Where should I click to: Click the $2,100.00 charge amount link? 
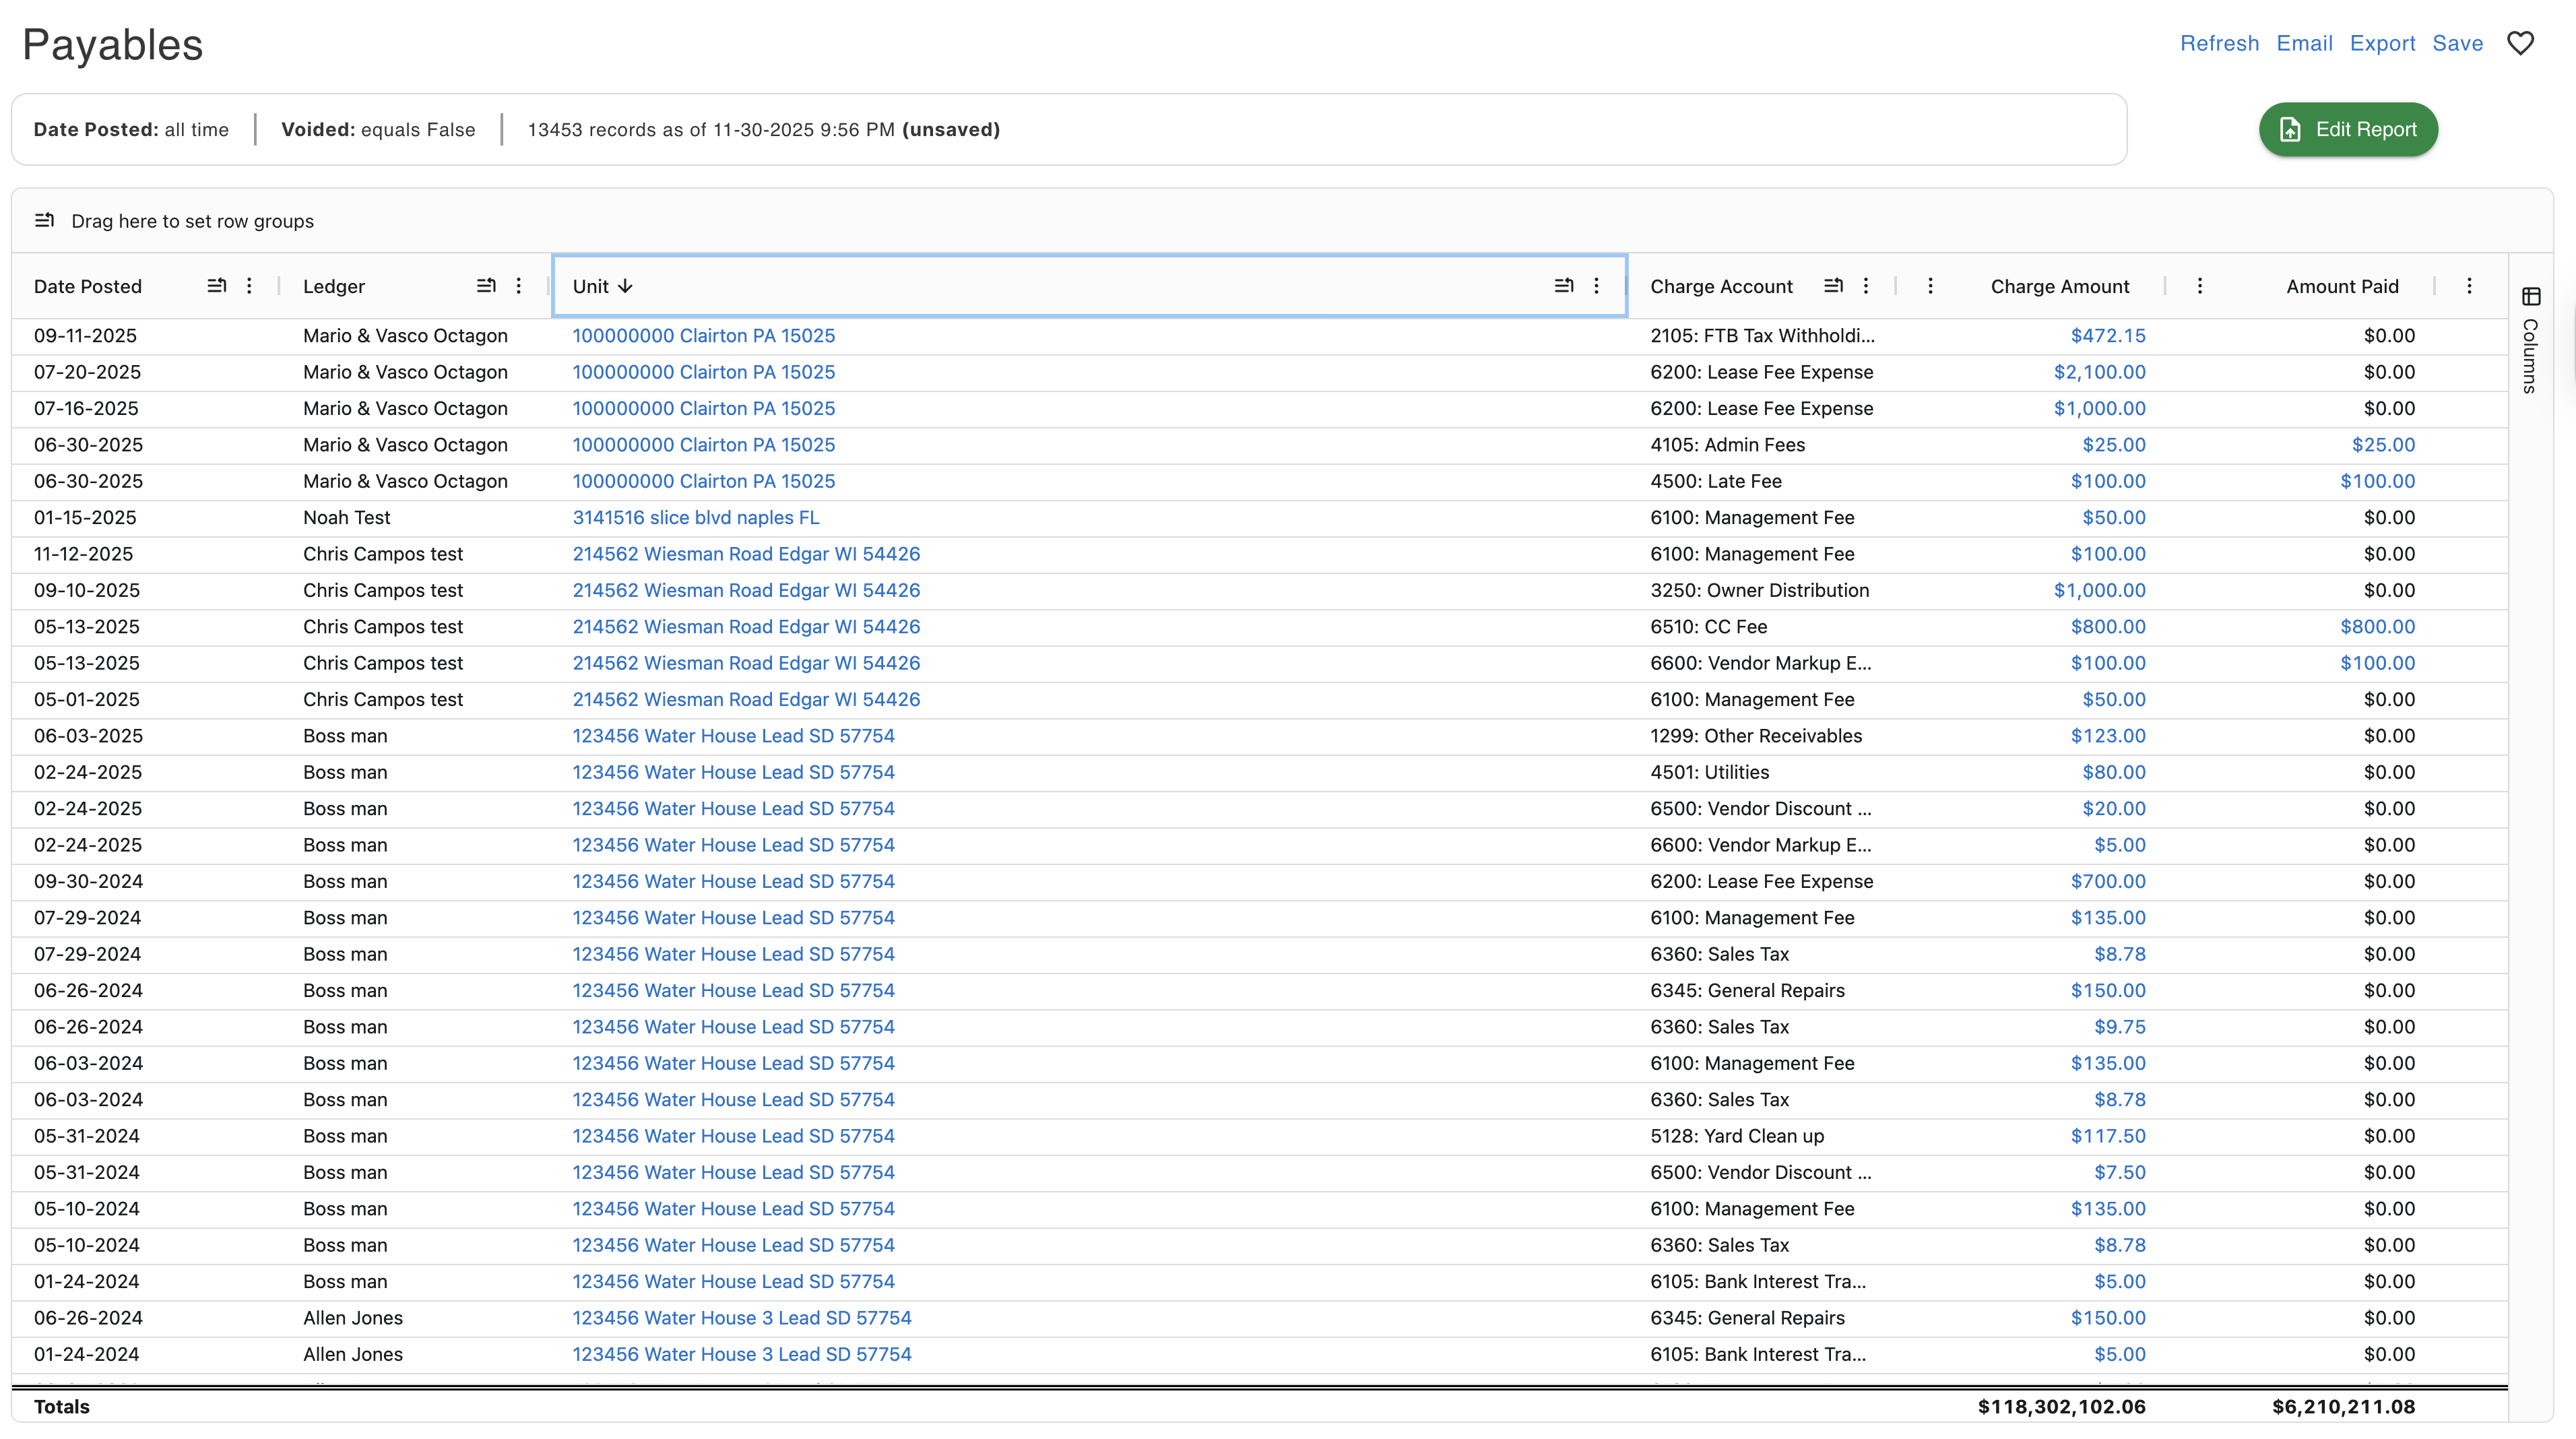point(2099,372)
